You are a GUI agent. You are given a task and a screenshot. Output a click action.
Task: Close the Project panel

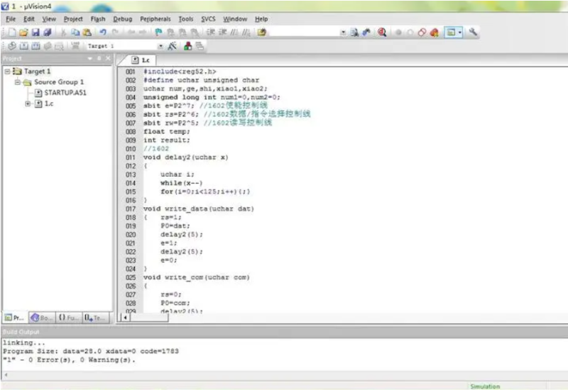pos(107,58)
